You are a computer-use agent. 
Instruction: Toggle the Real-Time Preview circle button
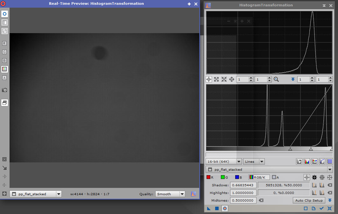click(225, 209)
